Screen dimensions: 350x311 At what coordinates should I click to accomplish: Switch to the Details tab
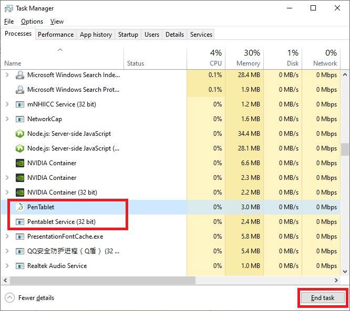click(175, 35)
